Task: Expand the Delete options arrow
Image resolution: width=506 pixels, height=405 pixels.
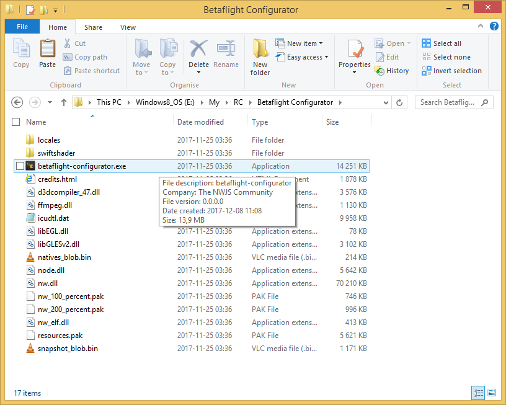Action: coord(198,73)
